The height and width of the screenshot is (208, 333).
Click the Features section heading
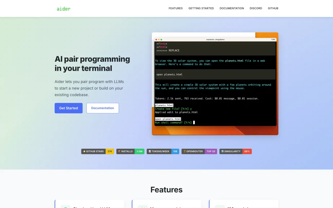coord(166,190)
